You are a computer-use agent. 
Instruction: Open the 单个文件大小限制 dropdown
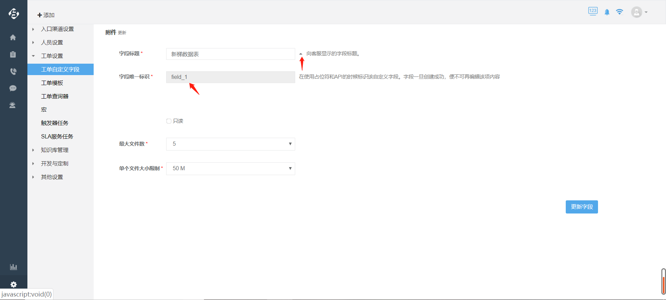tap(230, 169)
